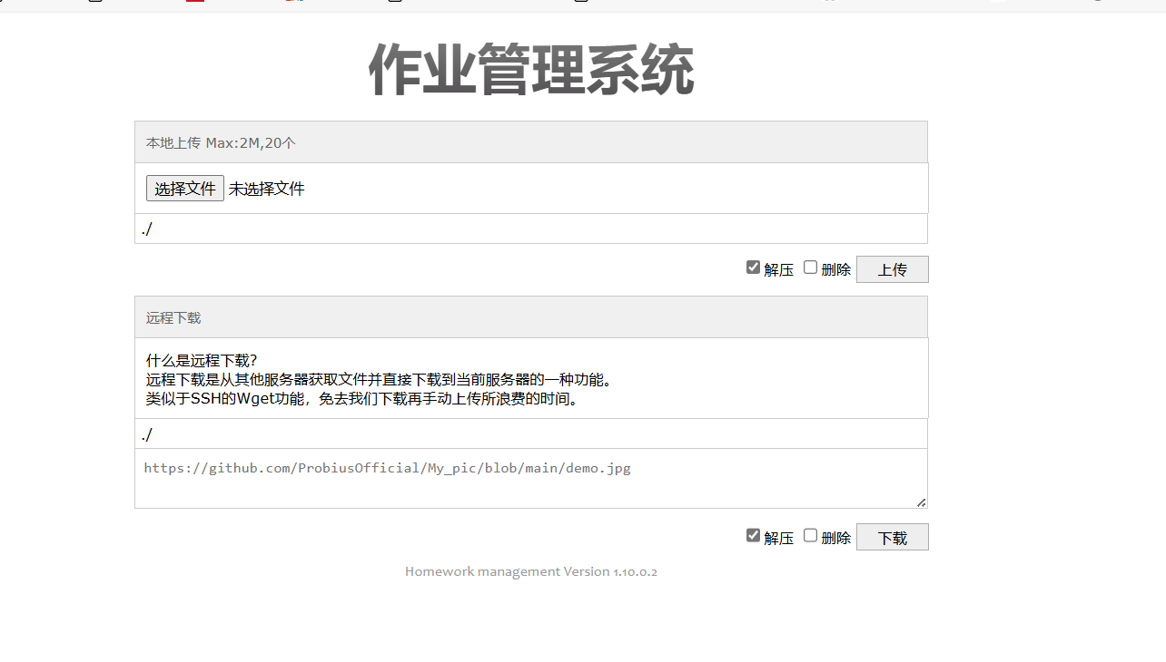The height and width of the screenshot is (662, 1166).
Task: Focus the download path field under 远程下载
Action: click(531, 434)
